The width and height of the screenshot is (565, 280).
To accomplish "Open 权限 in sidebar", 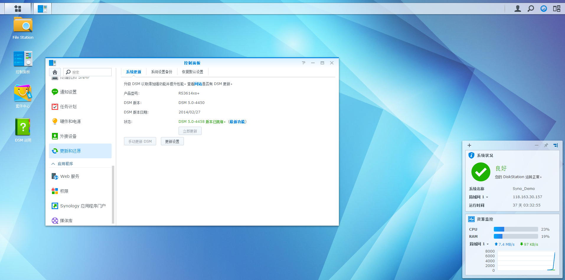I will click(80, 191).
